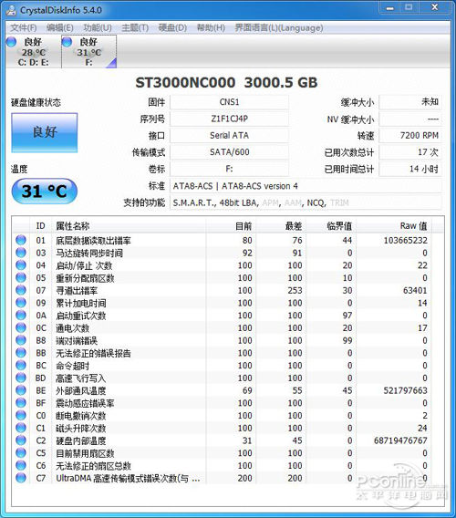Screen dimensions: 456x518
Task: Click status orb for ID C0 row
Action: (x=21, y=415)
